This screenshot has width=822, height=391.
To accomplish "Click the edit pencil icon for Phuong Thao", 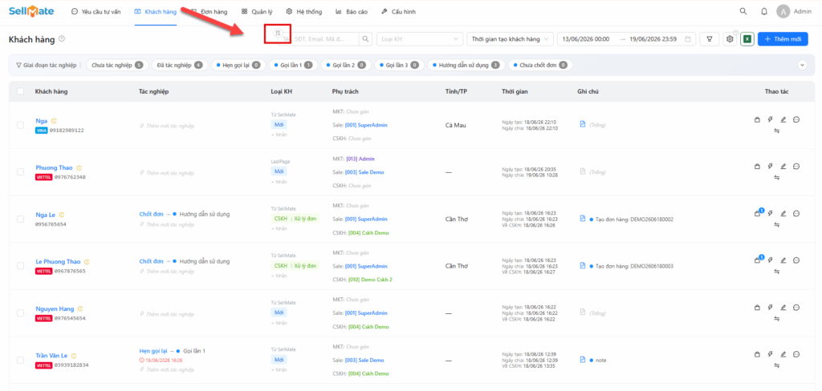I will click(783, 167).
